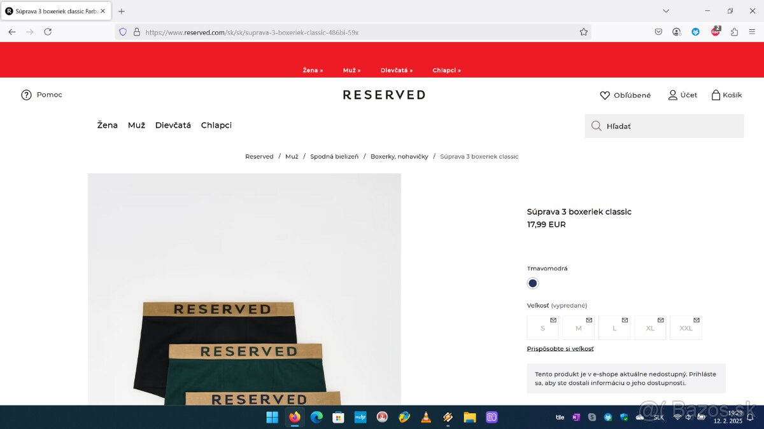Select size XL option

[x=650, y=328]
